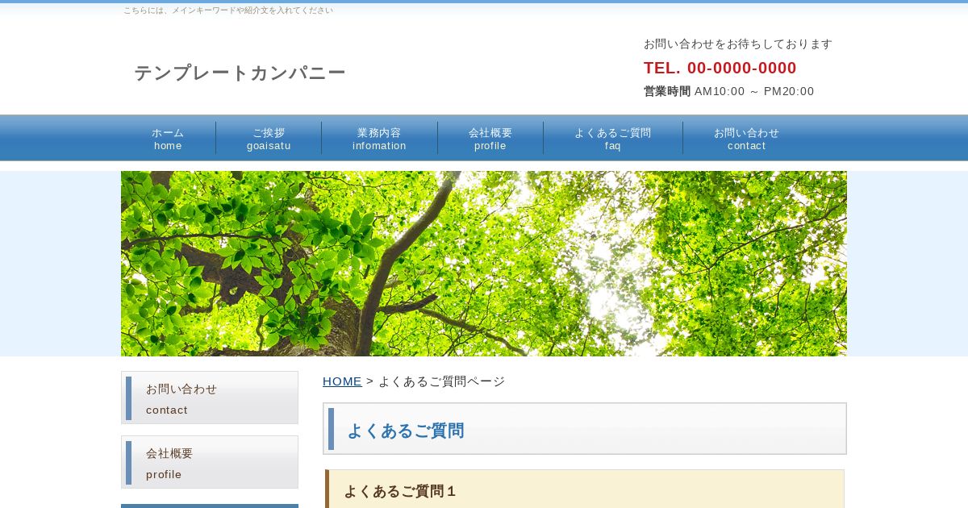Open 業務内容 infomation menu item
The image size is (968, 508).
point(379,139)
